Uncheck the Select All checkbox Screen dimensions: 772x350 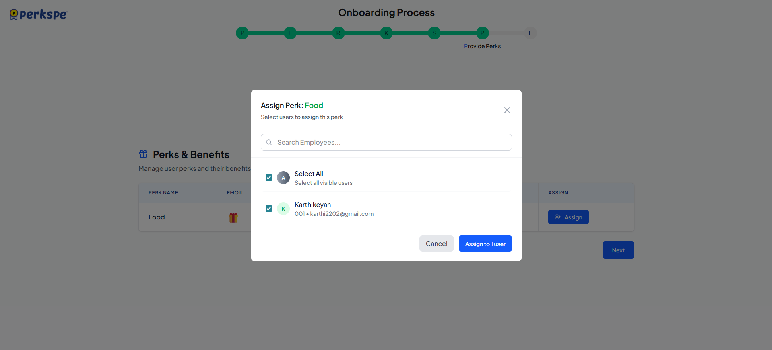pyautogui.click(x=269, y=178)
